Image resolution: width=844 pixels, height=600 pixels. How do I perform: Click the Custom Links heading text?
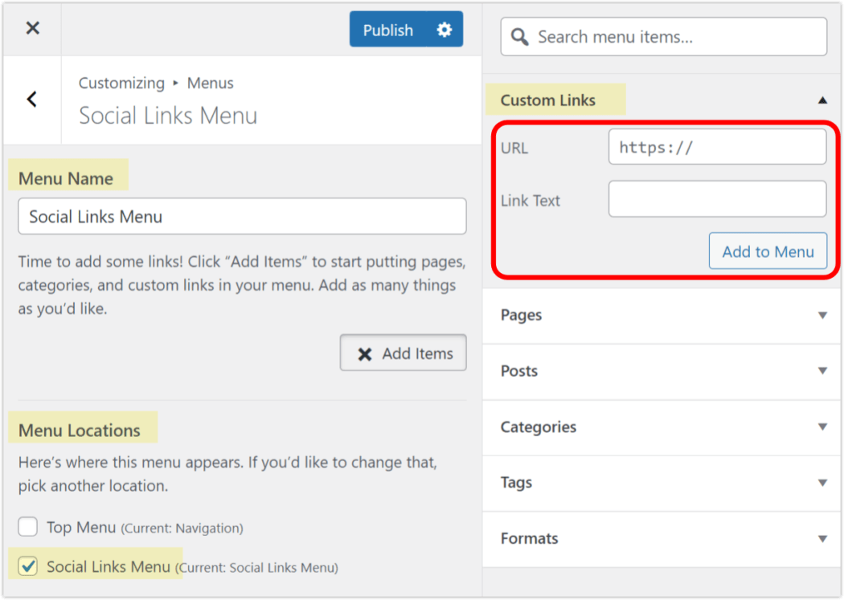(548, 100)
